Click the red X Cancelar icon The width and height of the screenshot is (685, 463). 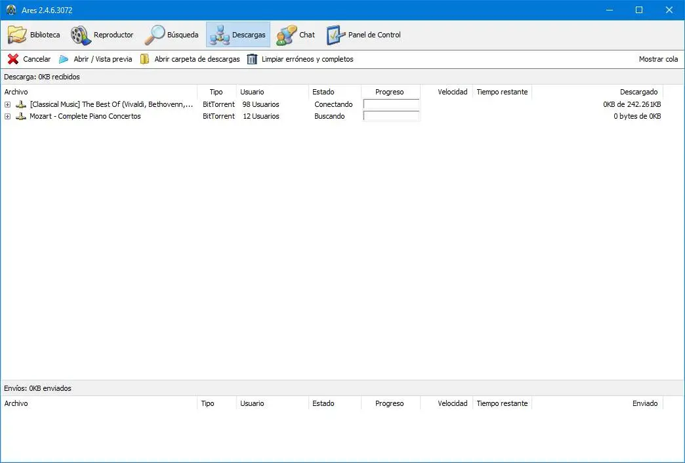coord(13,59)
